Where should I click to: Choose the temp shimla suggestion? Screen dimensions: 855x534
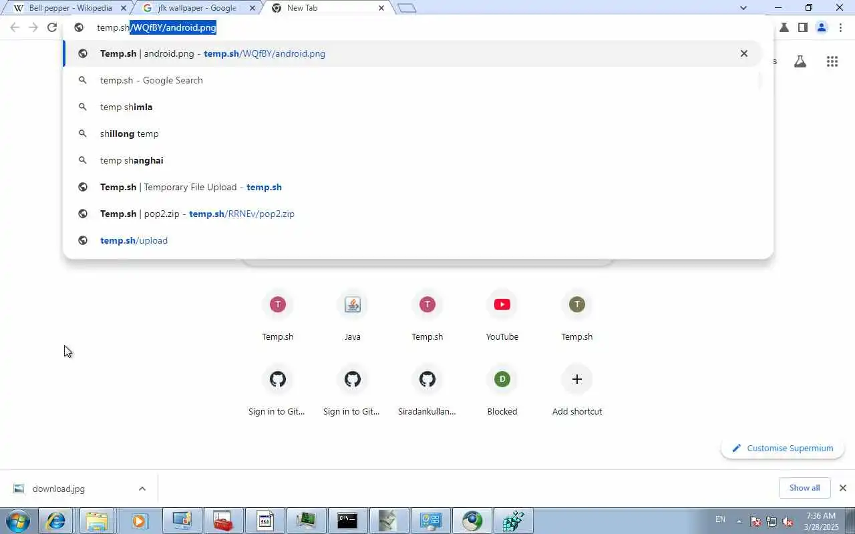coord(412,107)
